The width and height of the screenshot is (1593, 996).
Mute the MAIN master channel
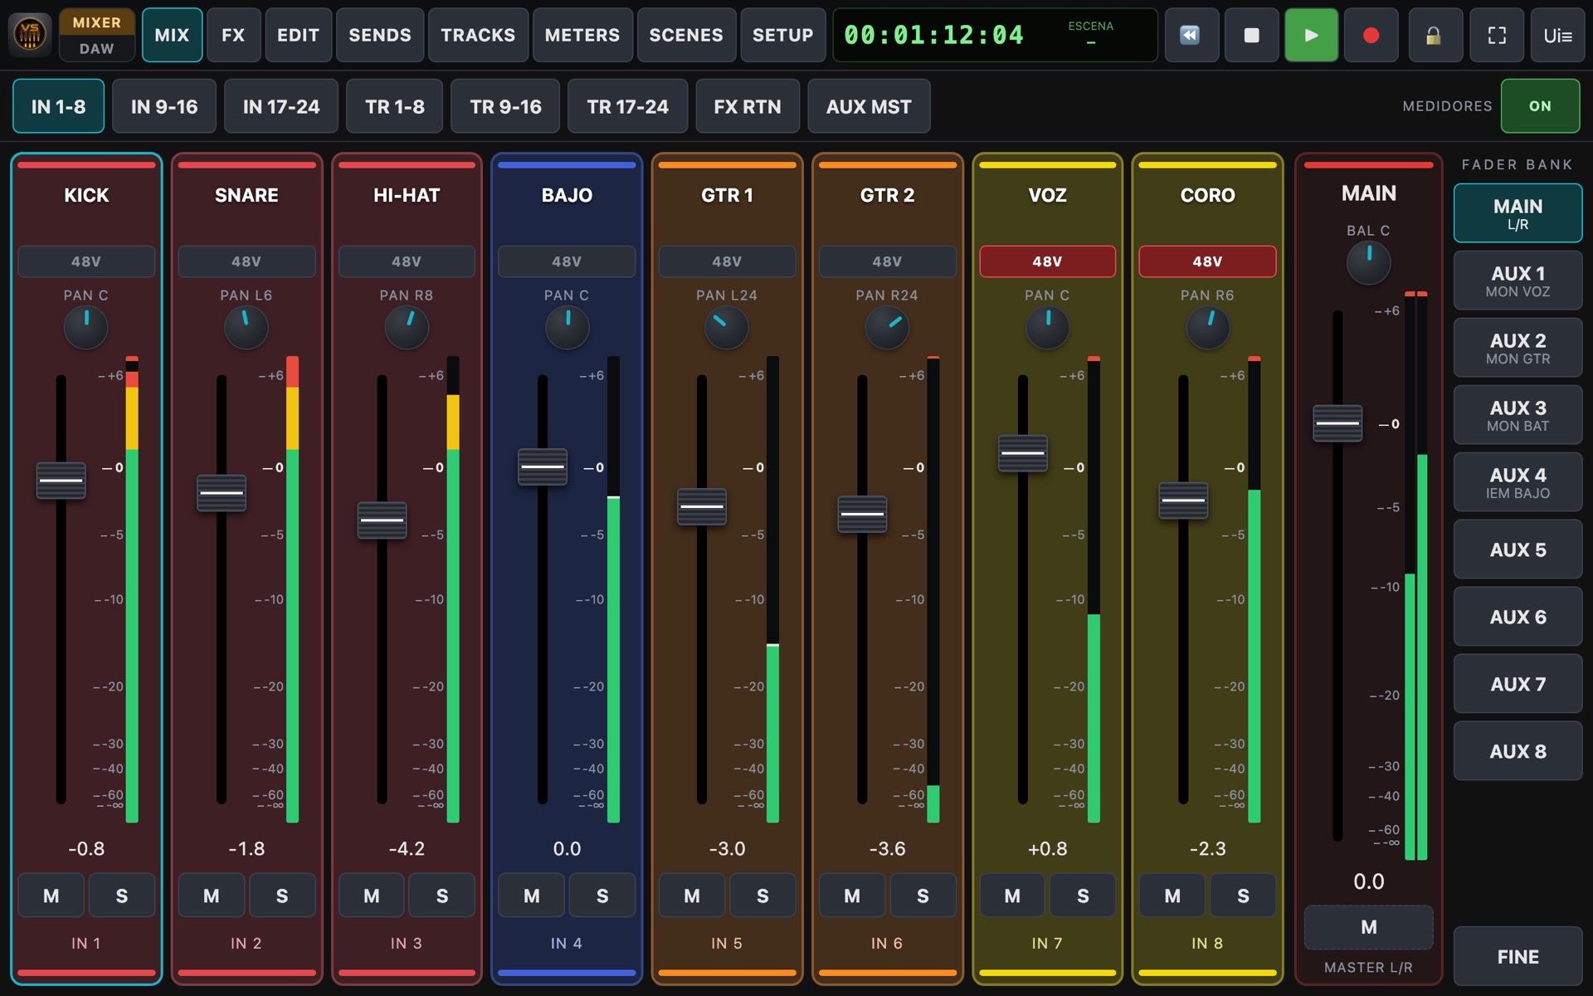point(1368,927)
